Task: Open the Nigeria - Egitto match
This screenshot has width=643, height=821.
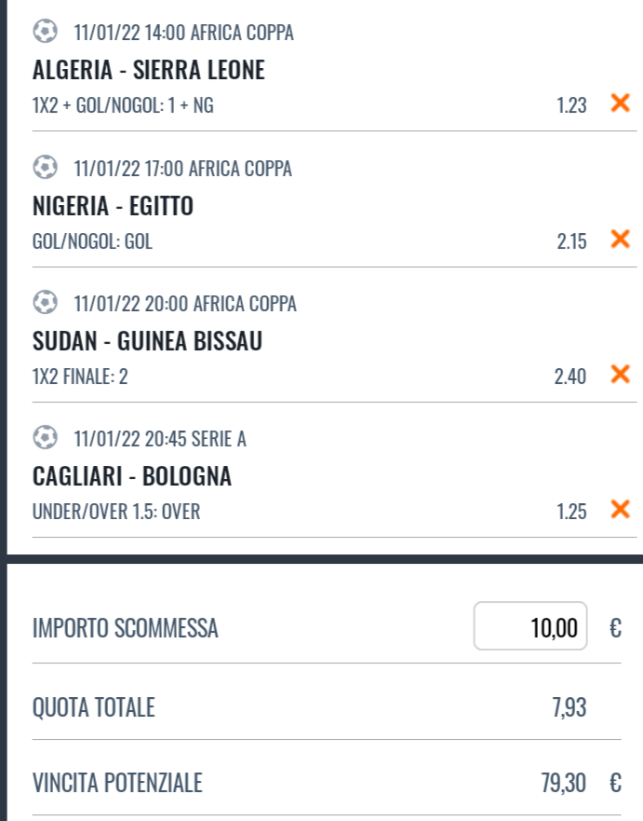Action: pyautogui.click(x=113, y=206)
